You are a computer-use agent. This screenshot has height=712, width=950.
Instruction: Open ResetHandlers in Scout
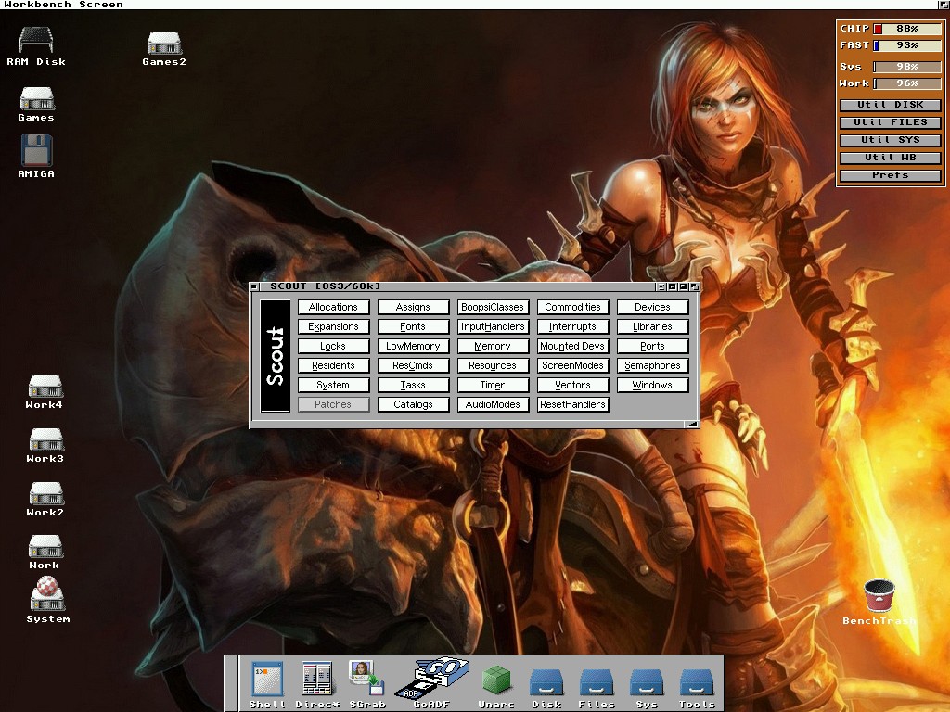tap(572, 404)
